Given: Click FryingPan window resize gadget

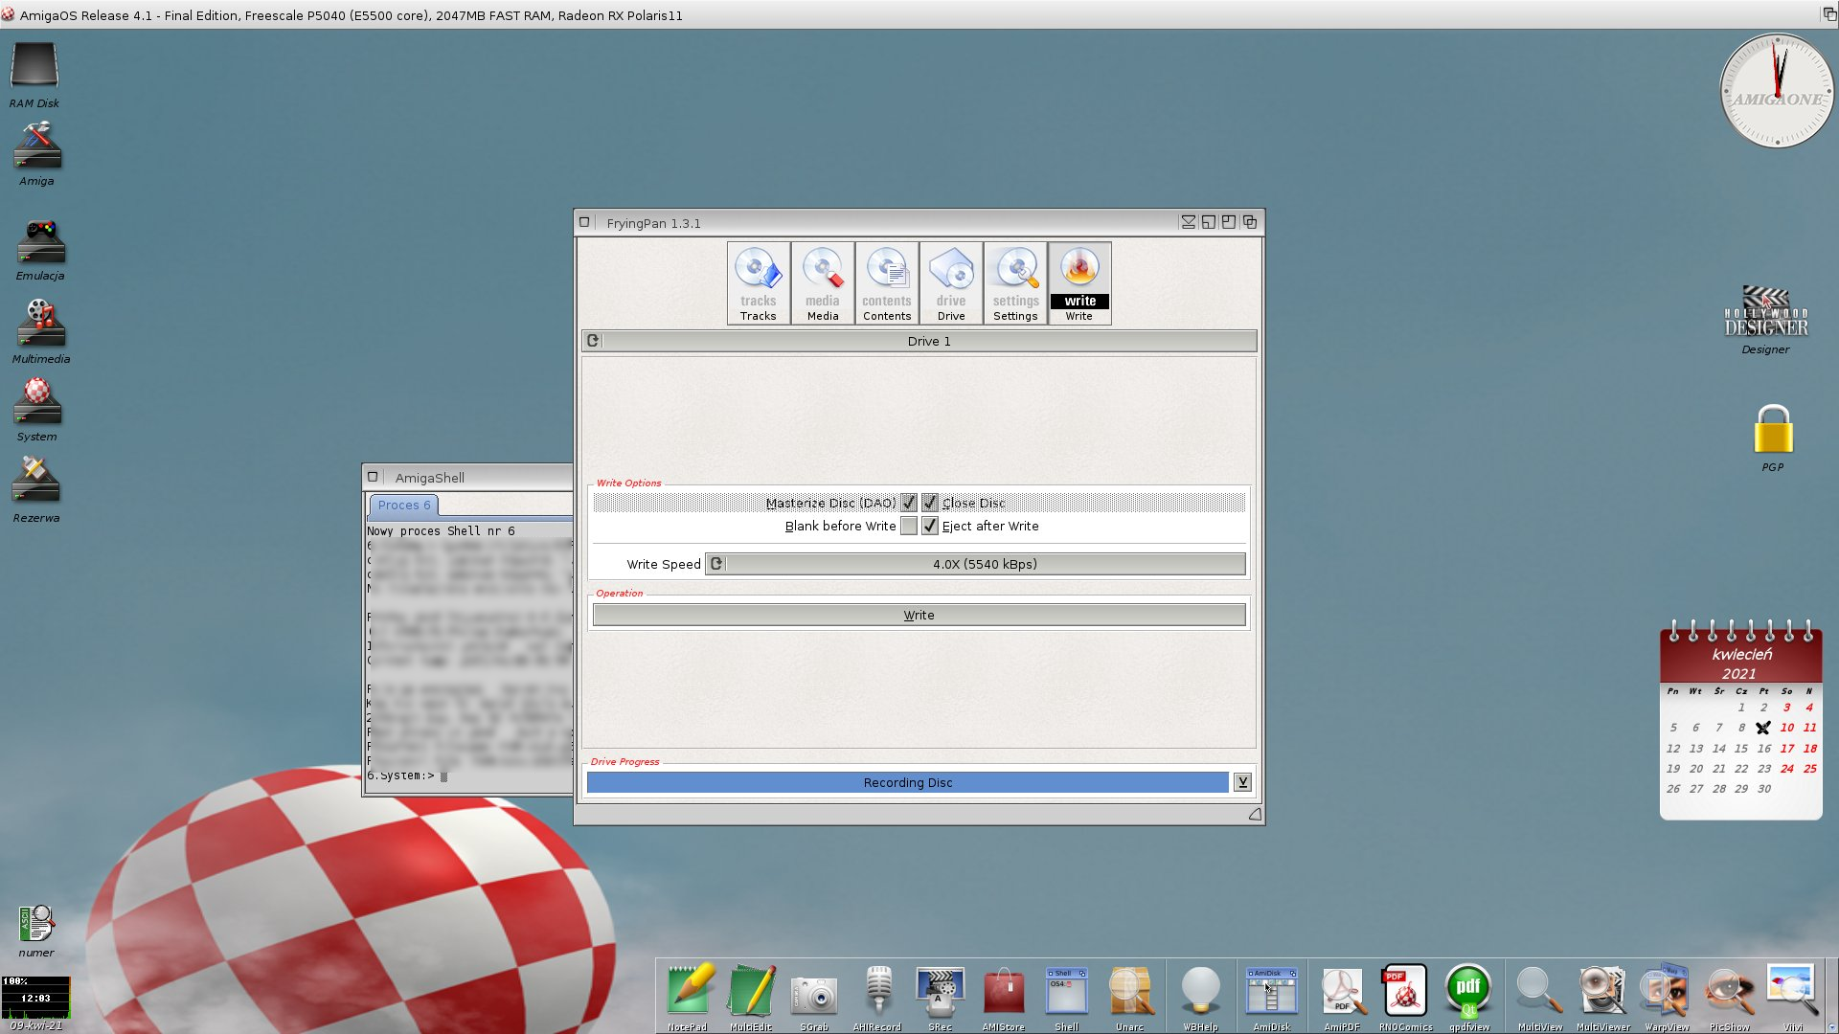Looking at the screenshot, I should (x=1255, y=814).
